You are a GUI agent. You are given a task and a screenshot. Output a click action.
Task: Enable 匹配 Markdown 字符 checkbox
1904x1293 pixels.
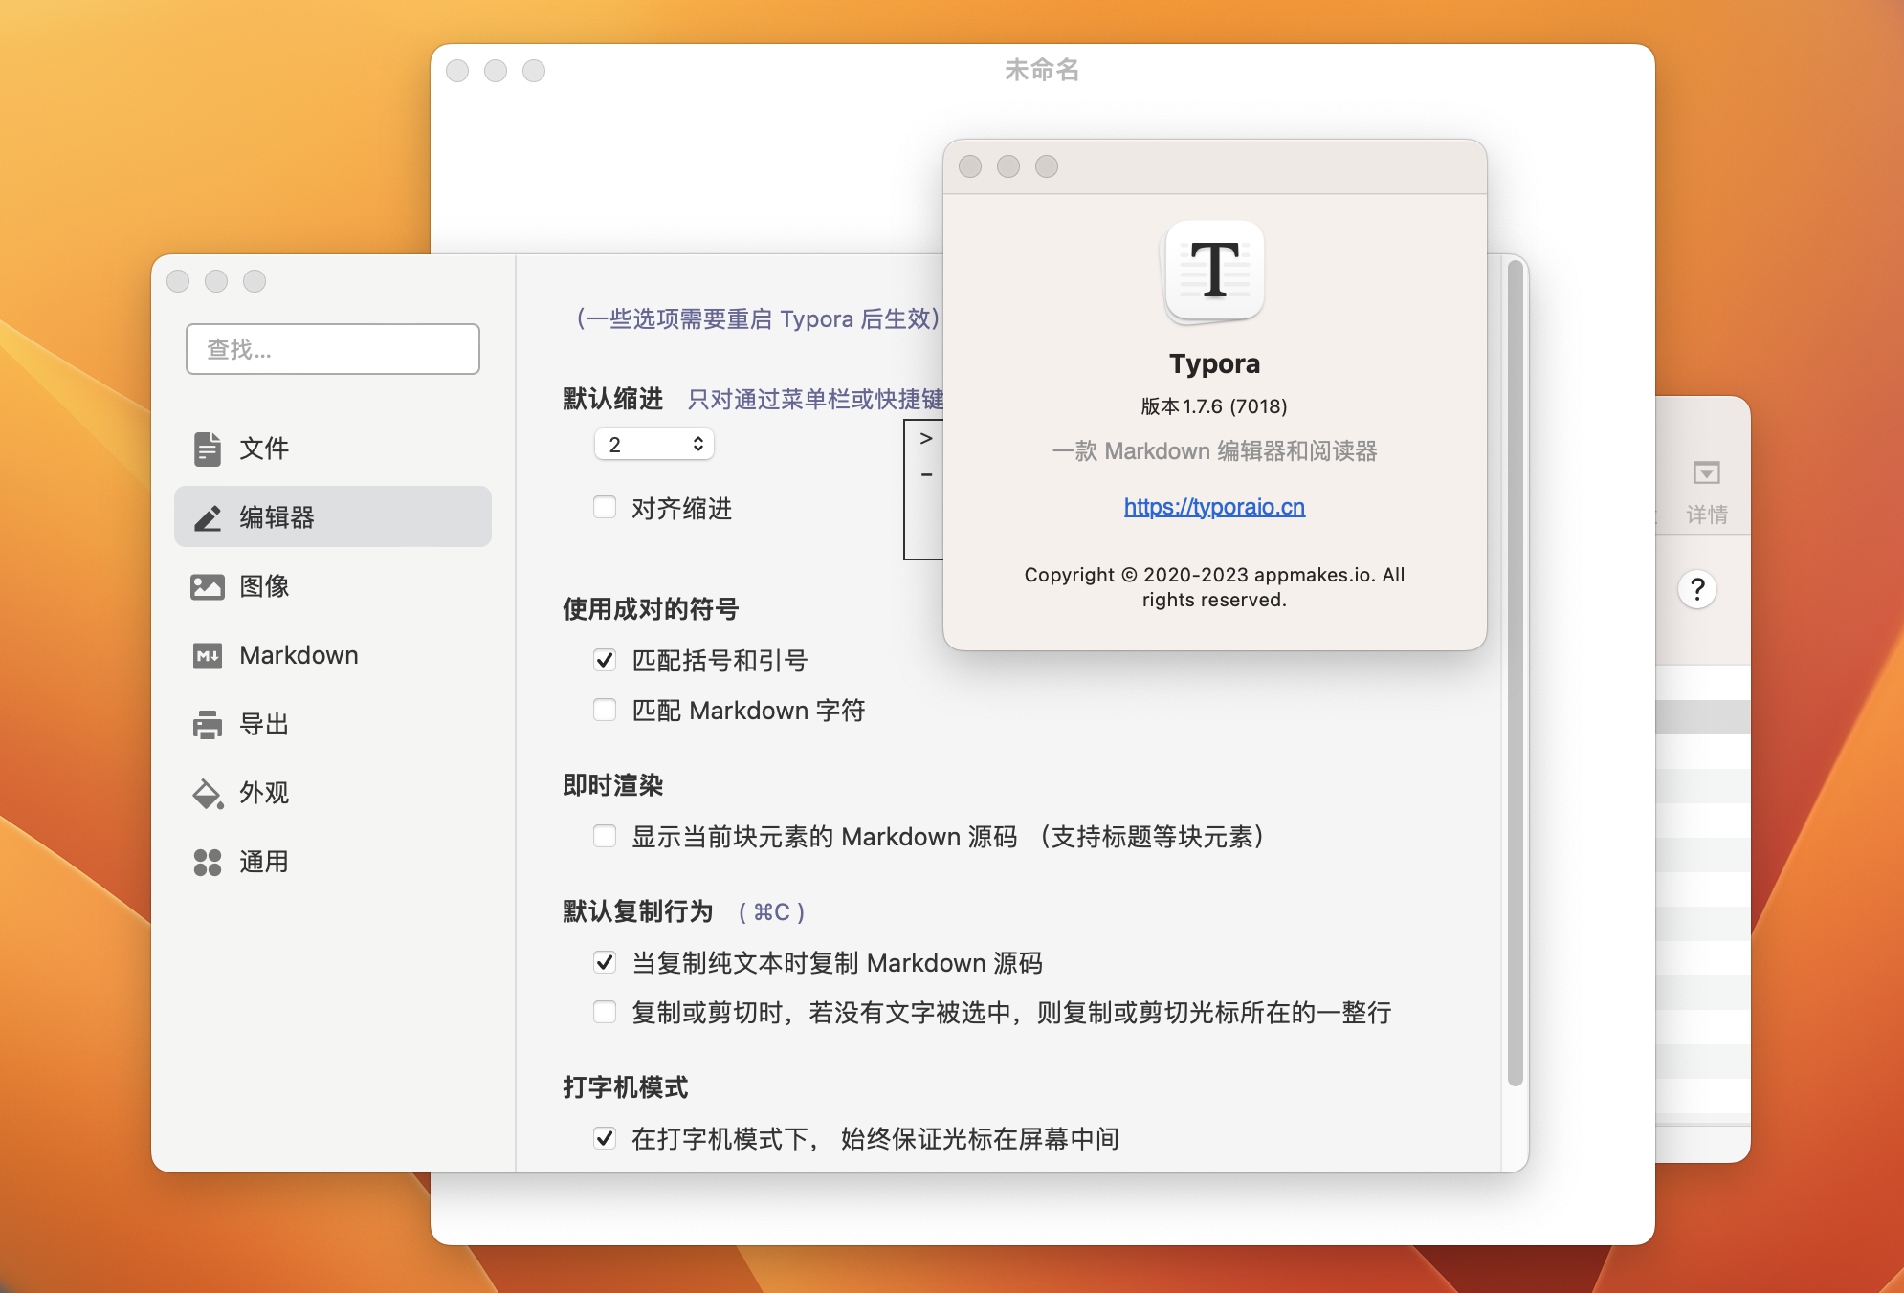pyautogui.click(x=605, y=710)
